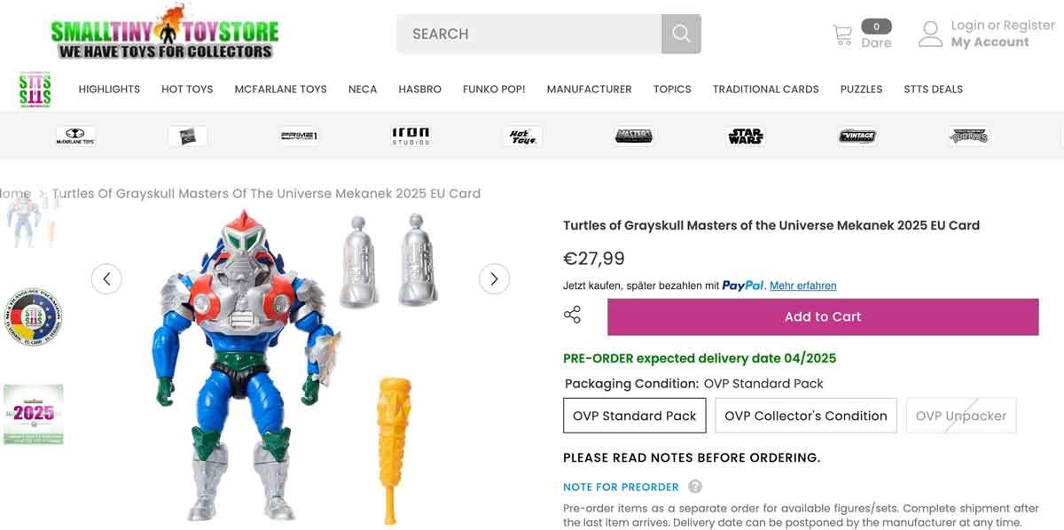Viewport: 1064px width, 530px height.
Task: Switch to STTS Deals section
Action: click(x=933, y=89)
